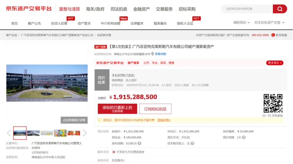
Task: Click the hotline number 400-622-9586
Action: coord(260,35)
